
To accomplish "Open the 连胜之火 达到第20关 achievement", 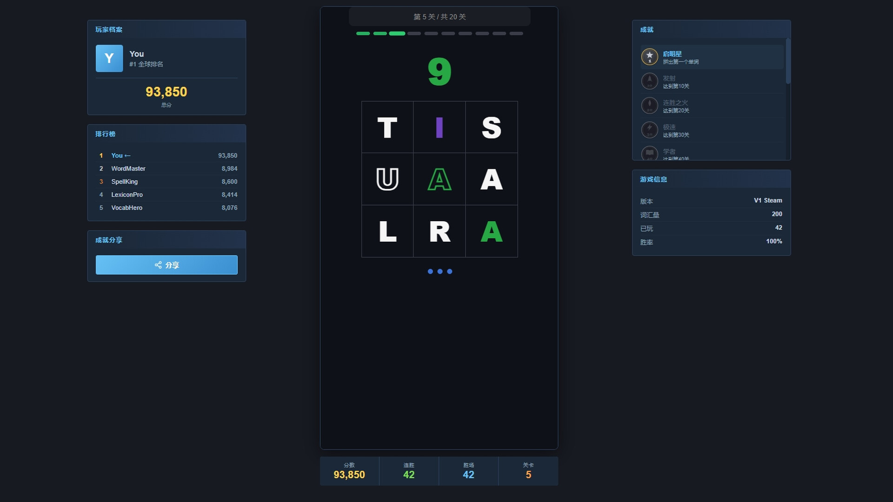I will click(712, 106).
